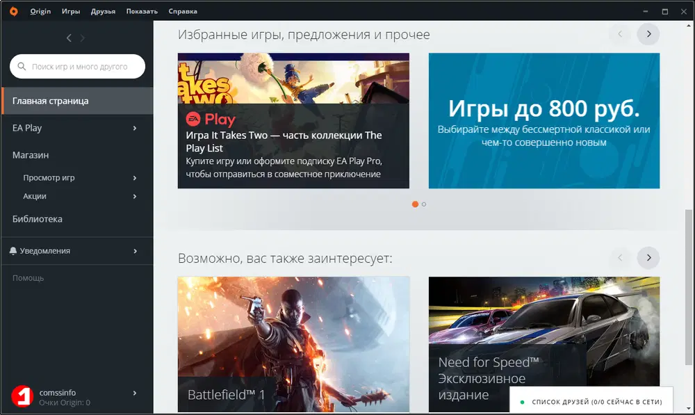Click the comssinfo profile avatar

(22, 396)
